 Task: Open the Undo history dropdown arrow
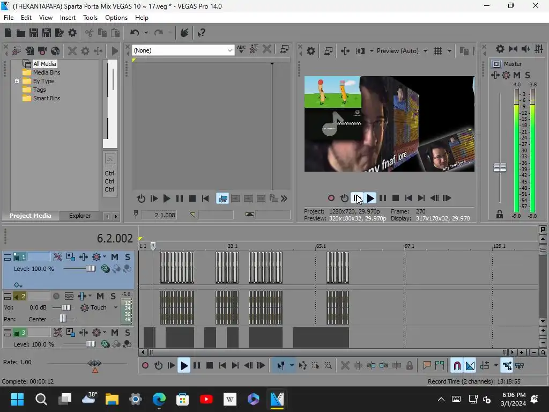tap(146, 33)
